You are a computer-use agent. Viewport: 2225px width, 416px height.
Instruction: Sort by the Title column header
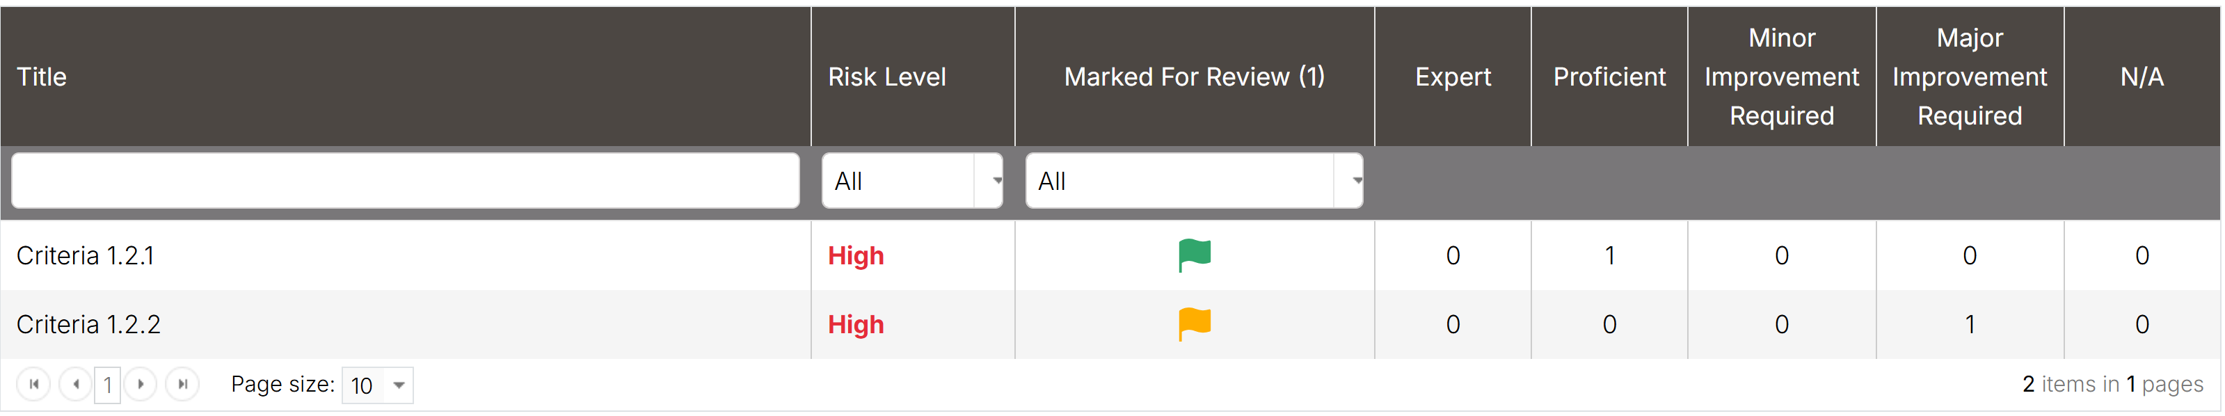click(42, 77)
